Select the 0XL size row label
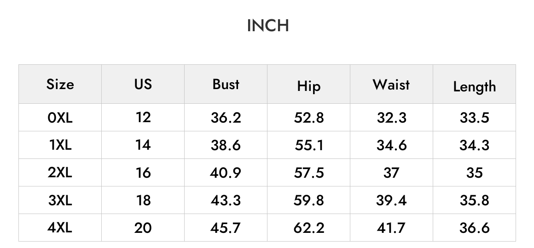This screenshot has height=248, width=534. coord(60,118)
